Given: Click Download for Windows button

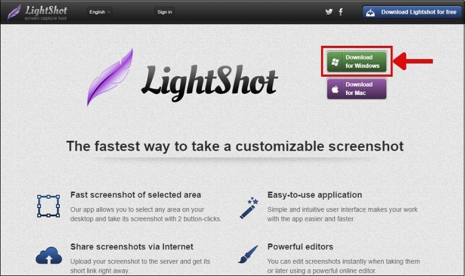Looking at the screenshot, I should point(356,61).
